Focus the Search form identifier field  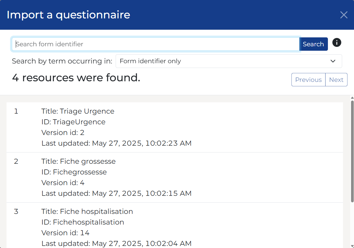(x=156, y=44)
